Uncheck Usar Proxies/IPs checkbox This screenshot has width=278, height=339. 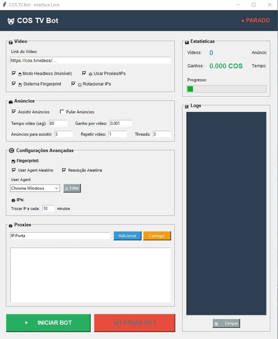pyautogui.click(x=84, y=73)
